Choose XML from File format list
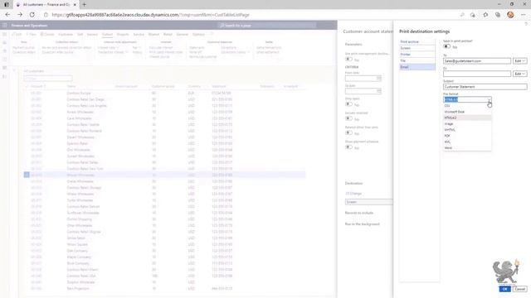Viewport: 531px width, 298px height. [x=467, y=142]
